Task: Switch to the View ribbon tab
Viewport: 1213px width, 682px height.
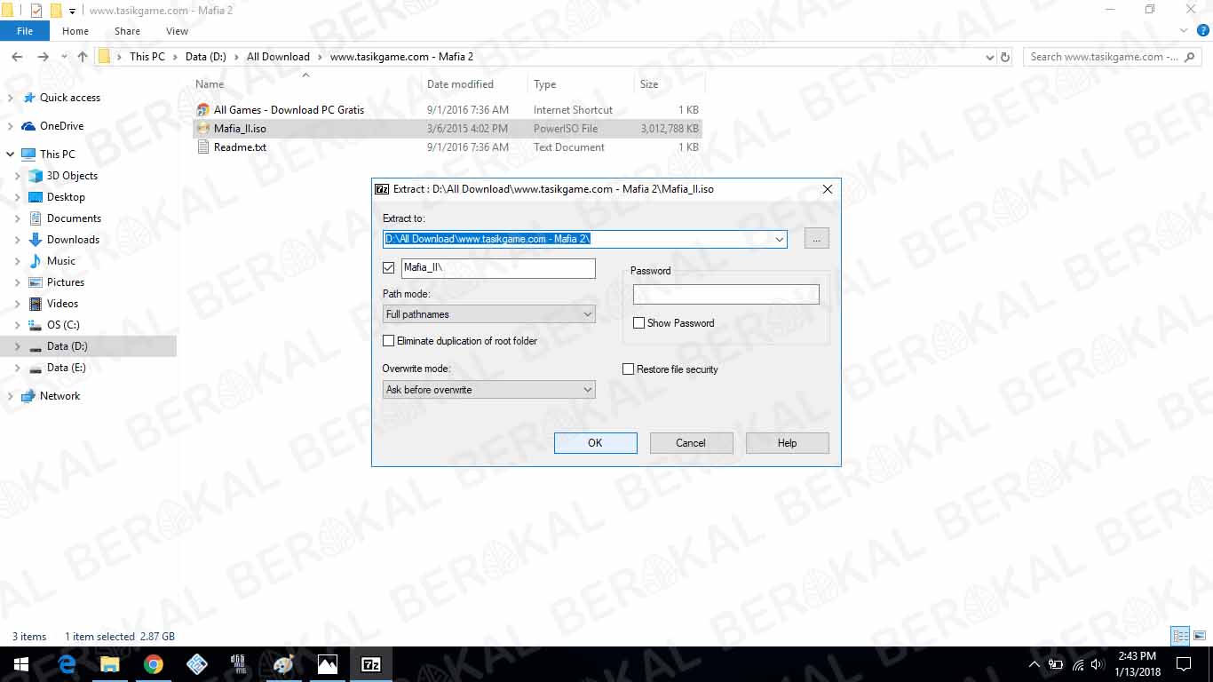Action: tap(177, 30)
